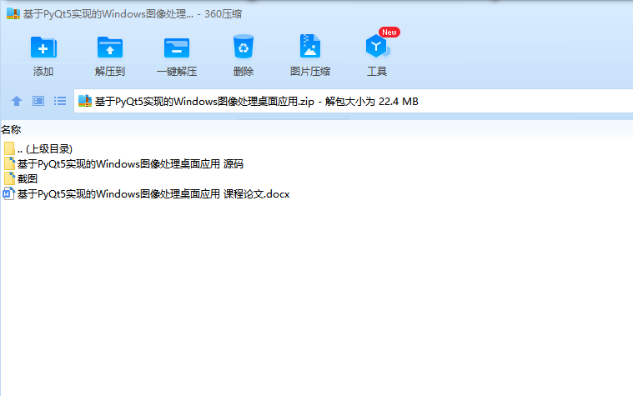Select the 源码 source code folder
The height and width of the screenshot is (396, 633).
123,164
